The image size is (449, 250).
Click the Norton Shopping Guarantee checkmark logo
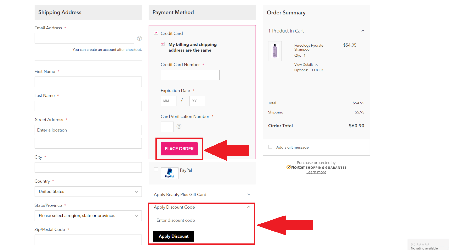pyautogui.click(x=289, y=167)
